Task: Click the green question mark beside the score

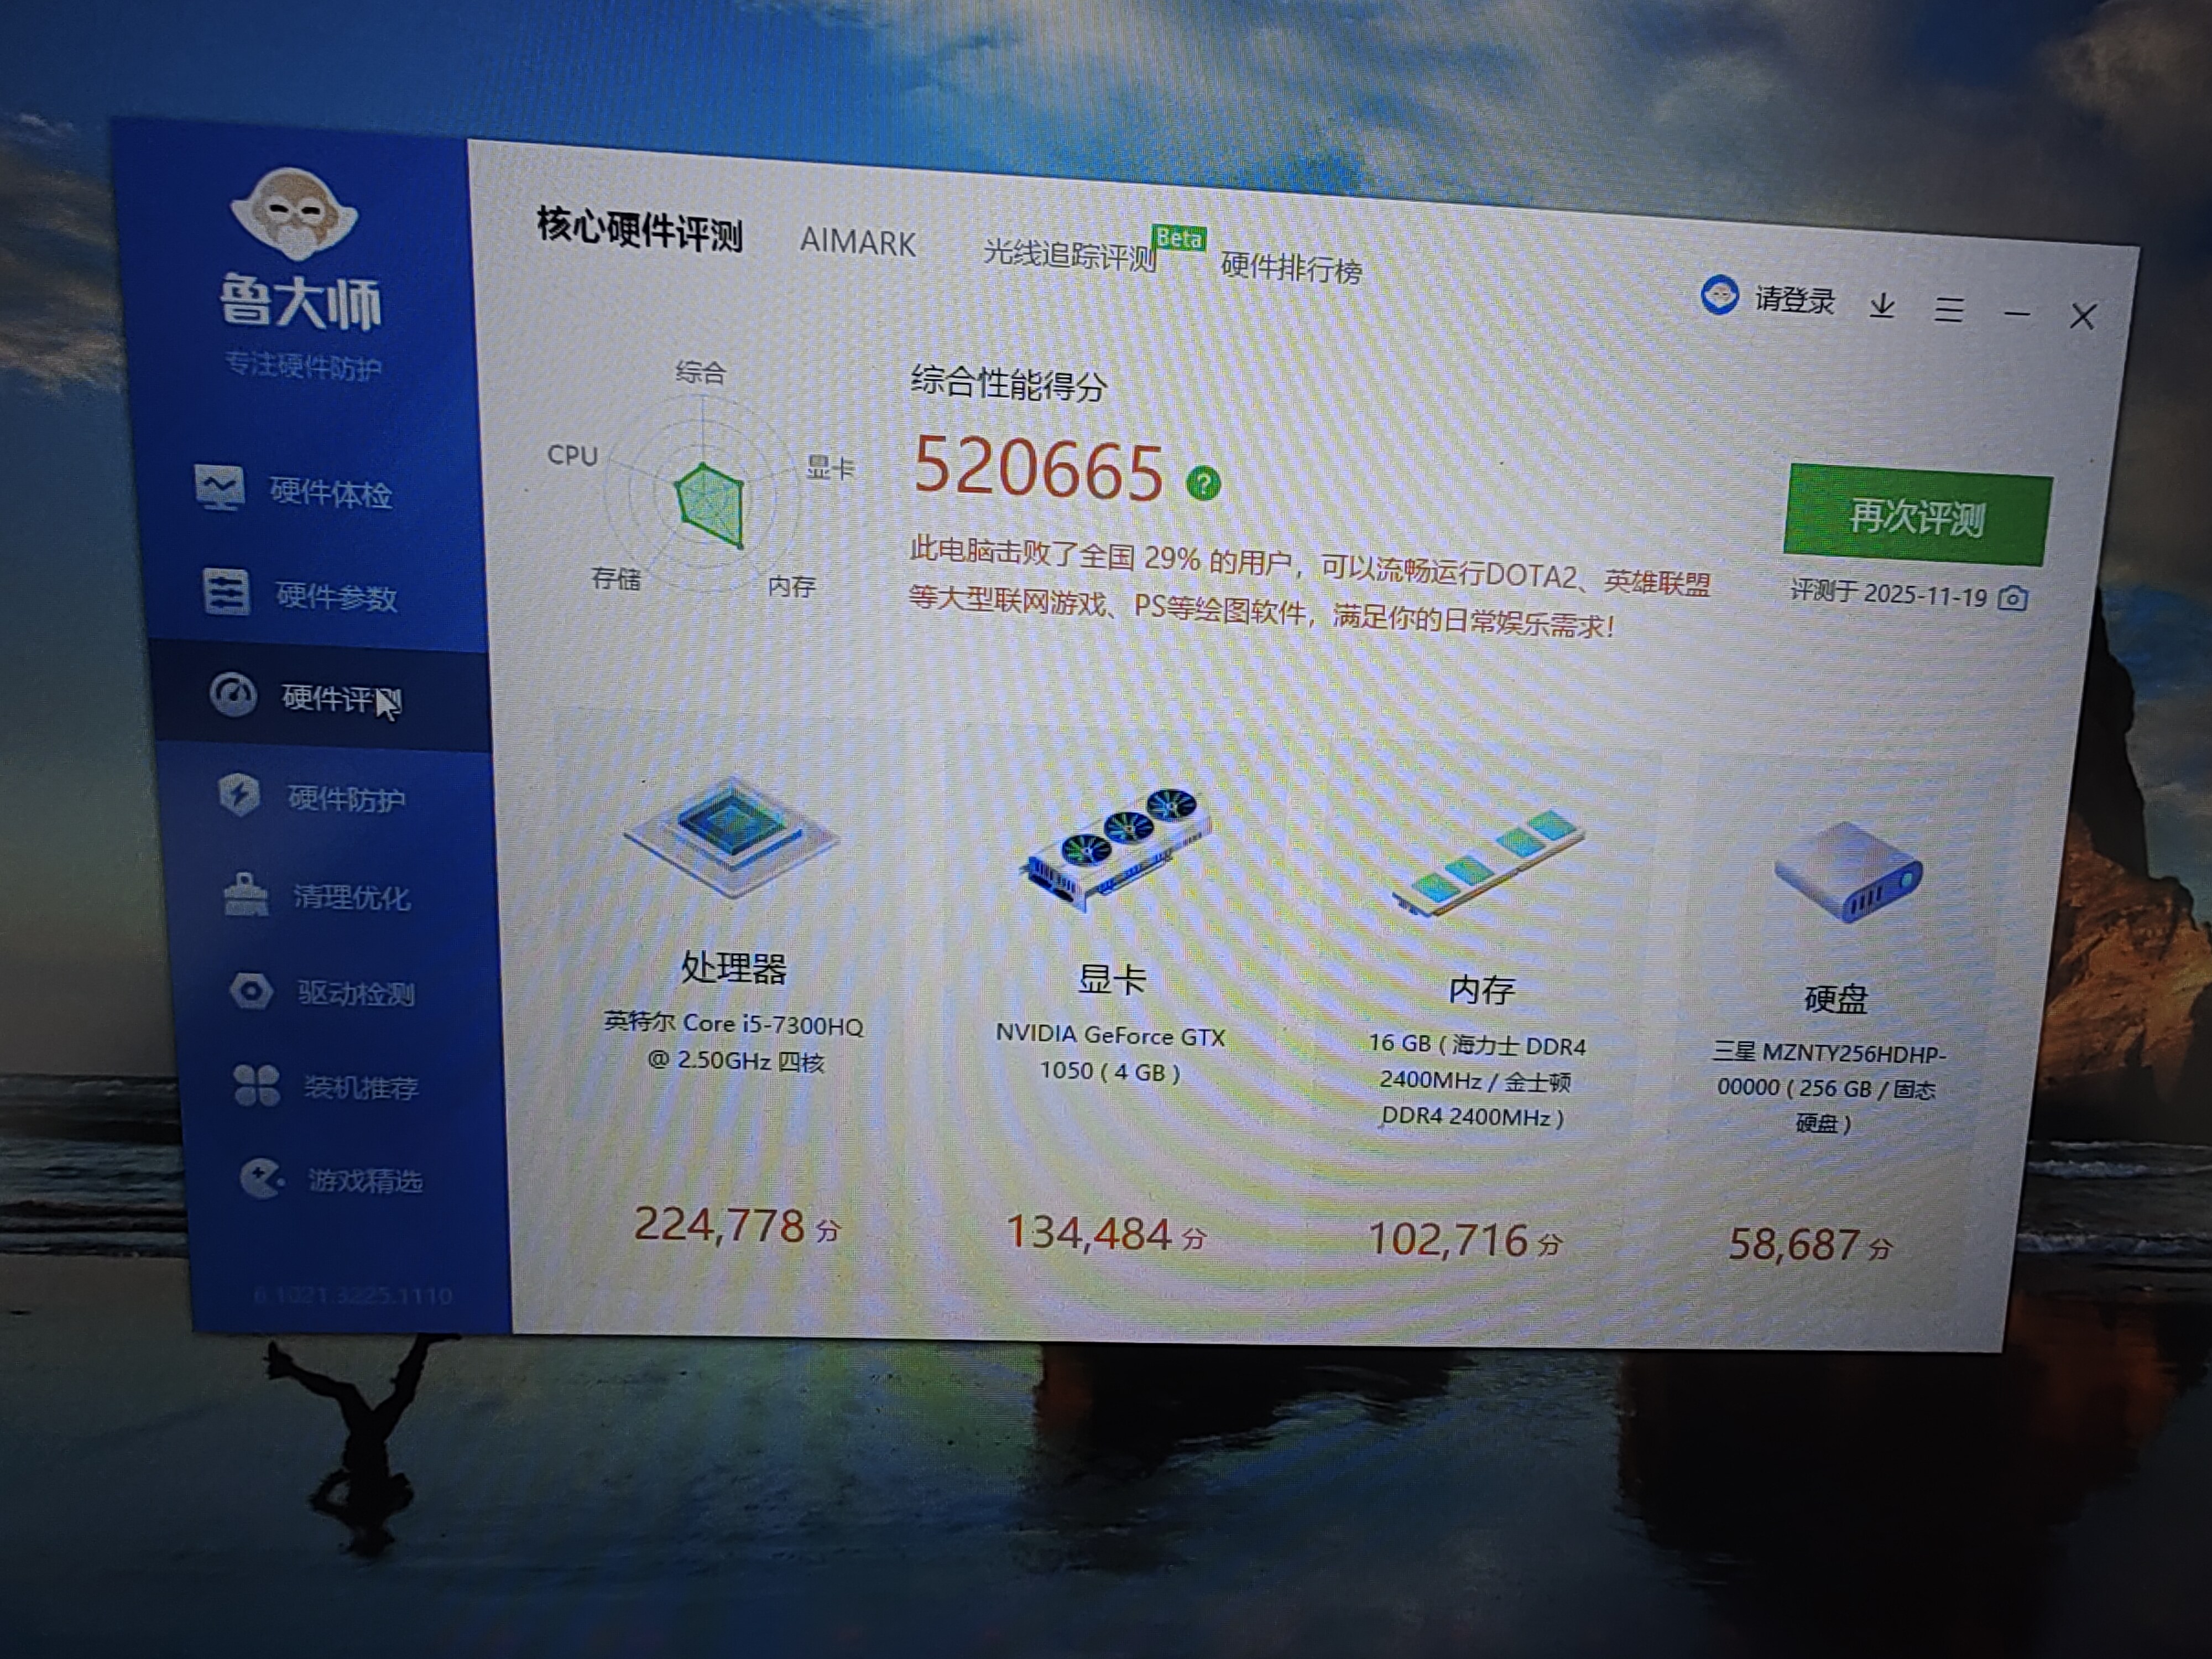Action: pos(1203,484)
